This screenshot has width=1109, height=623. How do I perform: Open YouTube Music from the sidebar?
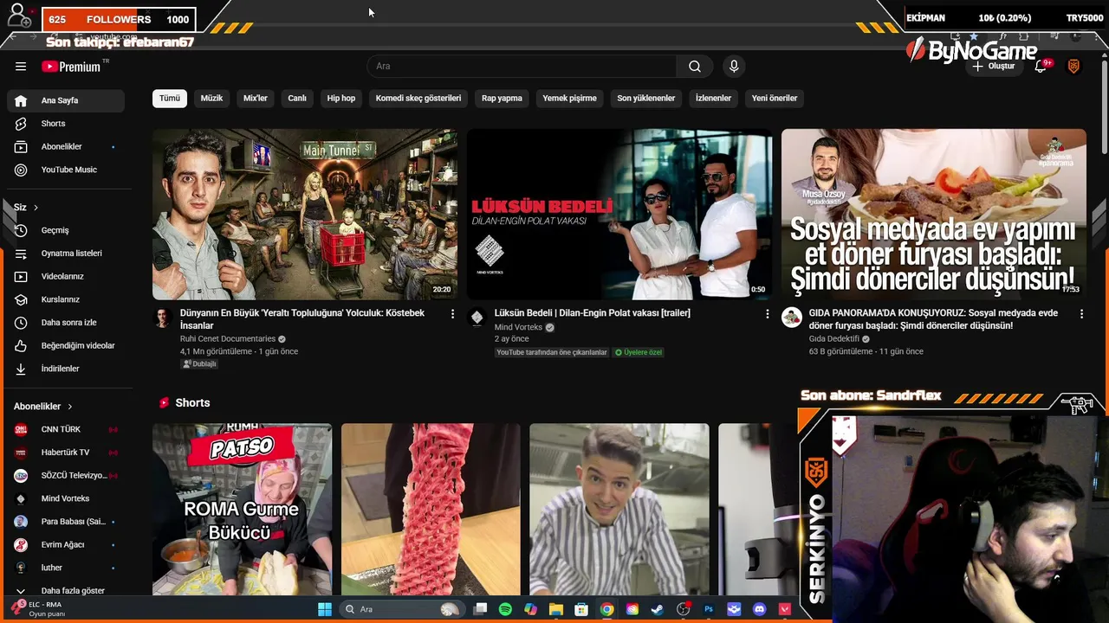click(66, 170)
